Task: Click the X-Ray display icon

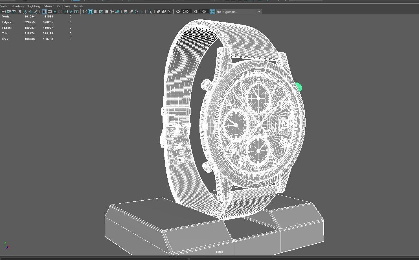Action: coord(159,12)
